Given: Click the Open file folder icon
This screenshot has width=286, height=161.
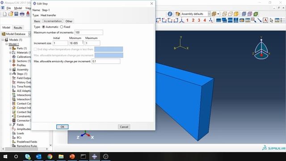Looking at the screenshot, I should coord(11,14).
